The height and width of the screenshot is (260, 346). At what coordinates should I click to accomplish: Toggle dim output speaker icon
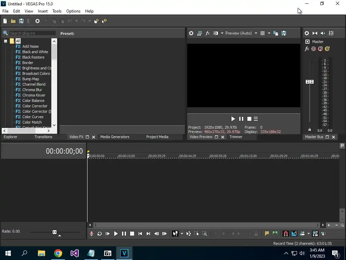323,33
